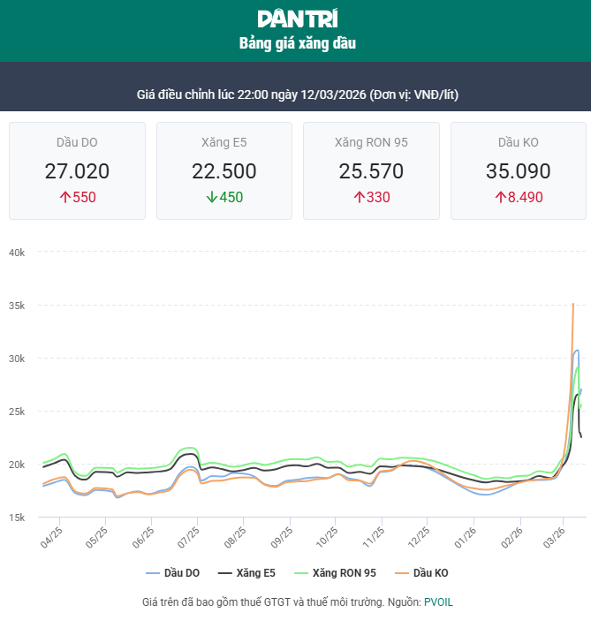Select the Dầu DO price card showing 27.020
This screenshot has width=591, height=620.
click(77, 171)
